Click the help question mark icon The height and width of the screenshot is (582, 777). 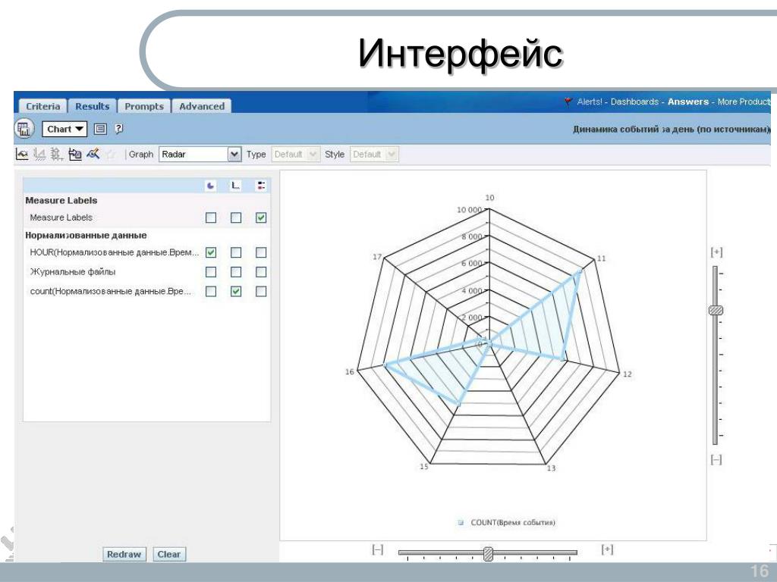pos(119,129)
